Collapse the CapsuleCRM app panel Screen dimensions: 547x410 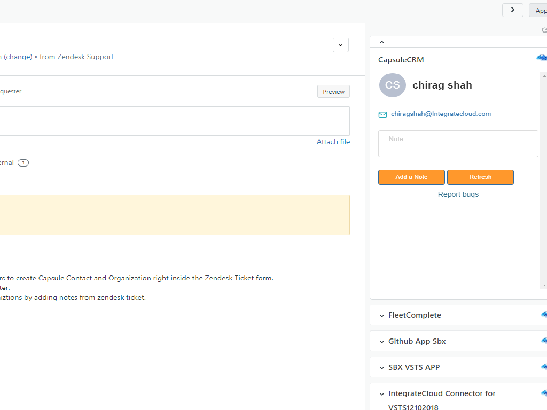click(x=381, y=42)
